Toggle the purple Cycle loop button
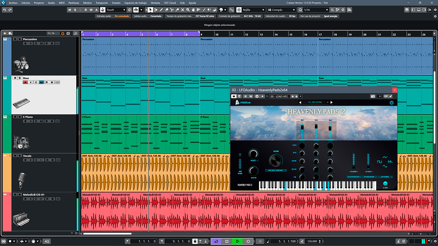Viewport: 438px width, 246px height. (x=216, y=241)
